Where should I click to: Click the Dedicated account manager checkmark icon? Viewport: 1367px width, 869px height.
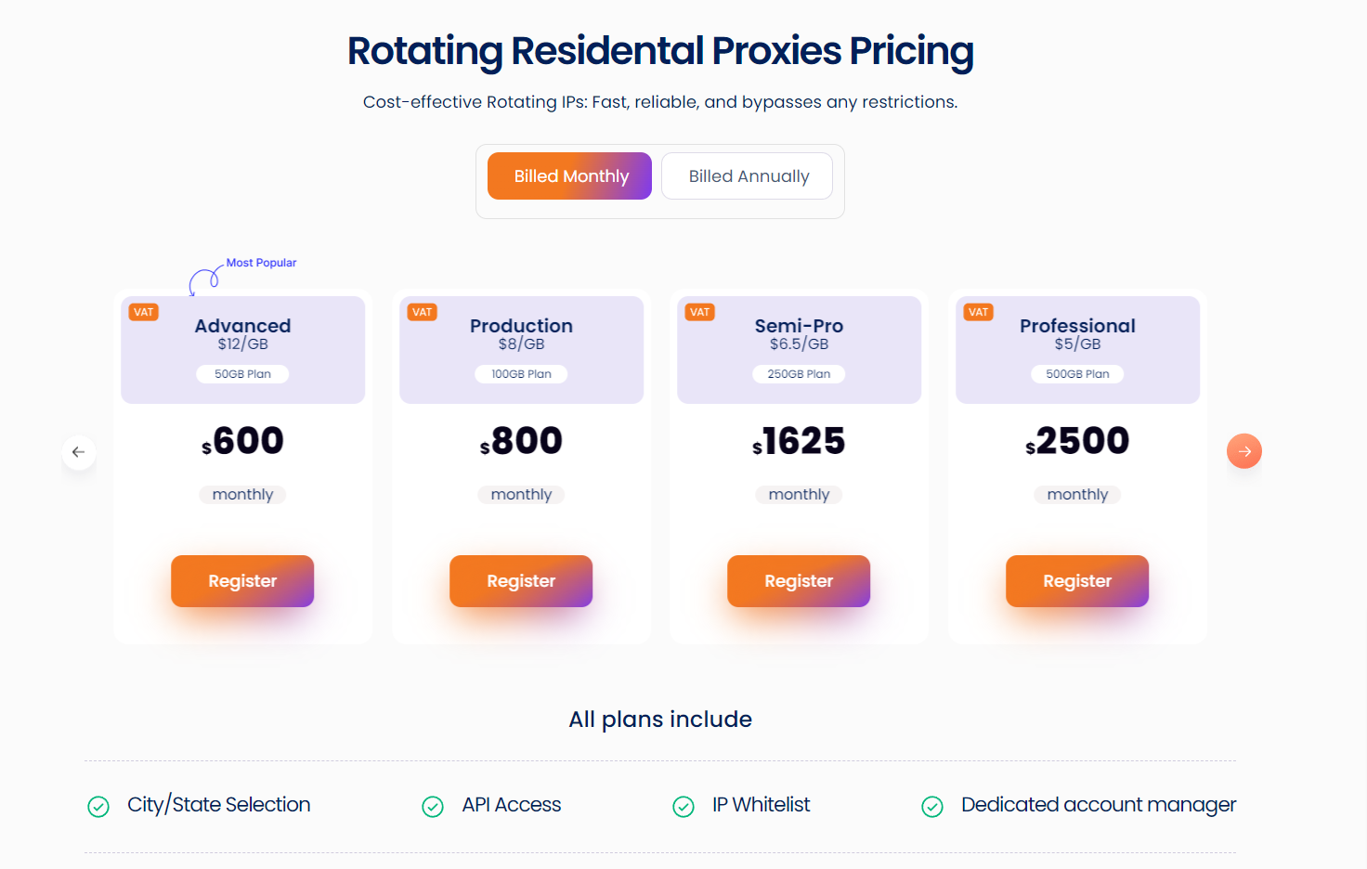(932, 807)
